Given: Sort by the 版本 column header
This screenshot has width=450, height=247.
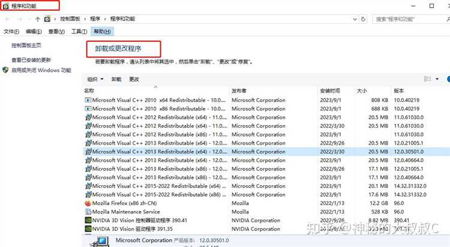Looking at the screenshot, I should [421, 91].
